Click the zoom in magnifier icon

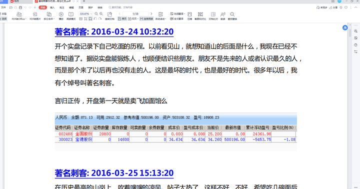101,14
